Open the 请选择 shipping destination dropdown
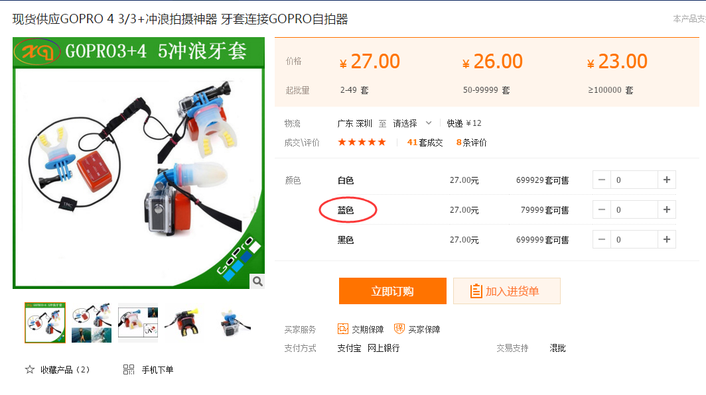Image resolution: width=706 pixels, height=395 pixels. point(412,123)
